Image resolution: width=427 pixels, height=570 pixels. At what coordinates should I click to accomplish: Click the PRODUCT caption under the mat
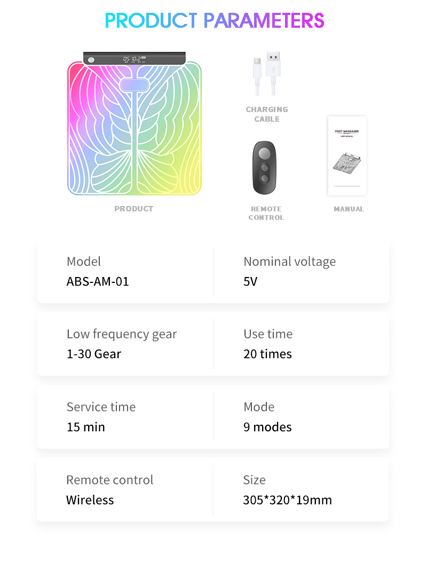point(134,209)
